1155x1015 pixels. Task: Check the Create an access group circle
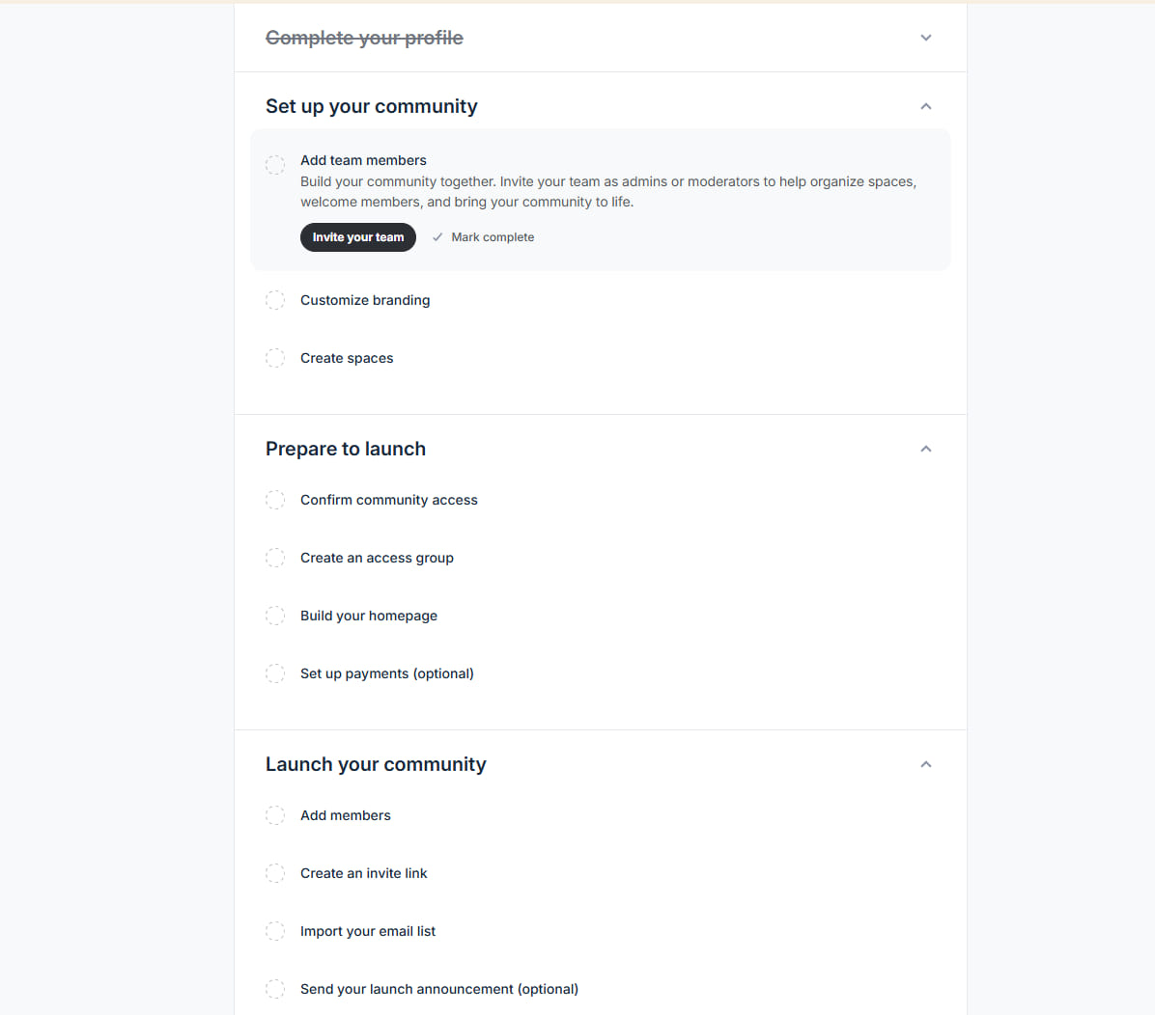tap(275, 558)
